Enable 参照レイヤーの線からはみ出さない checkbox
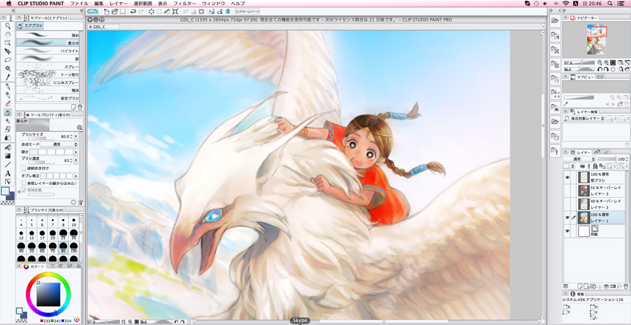631x325 pixels. 24,183
